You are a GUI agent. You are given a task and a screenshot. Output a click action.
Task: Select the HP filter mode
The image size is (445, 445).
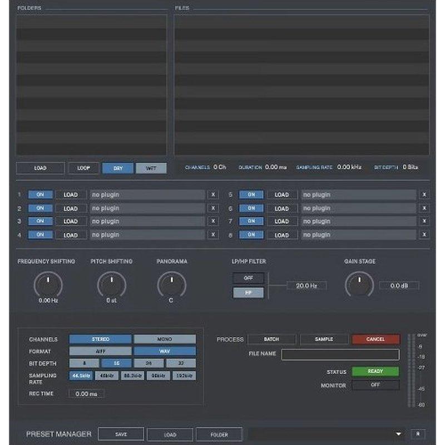click(248, 293)
